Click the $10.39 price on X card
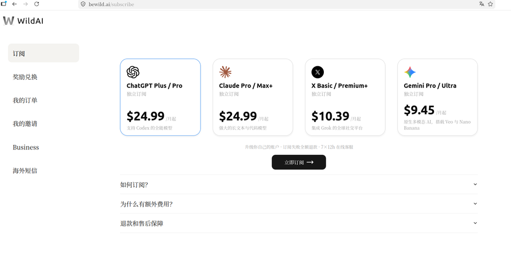The height and width of the screenshot is (262, 511). click(x=330, y=116)
